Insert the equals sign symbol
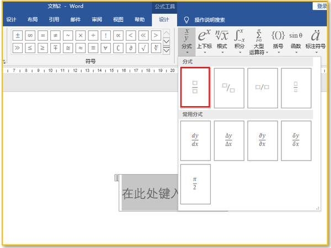The width and height of the screenshot is (331, 248). (43, 35)
